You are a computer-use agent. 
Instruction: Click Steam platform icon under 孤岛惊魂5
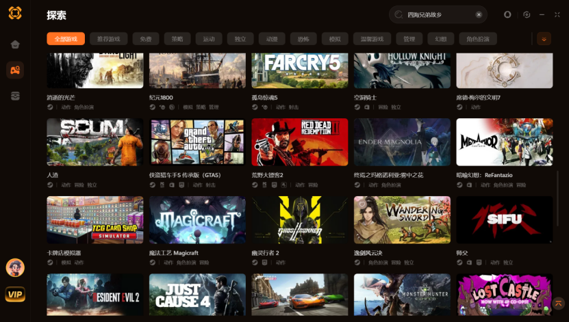coord(255,107)
